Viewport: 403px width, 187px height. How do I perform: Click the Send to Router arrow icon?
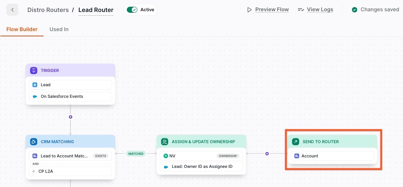[x=296, y=142]
